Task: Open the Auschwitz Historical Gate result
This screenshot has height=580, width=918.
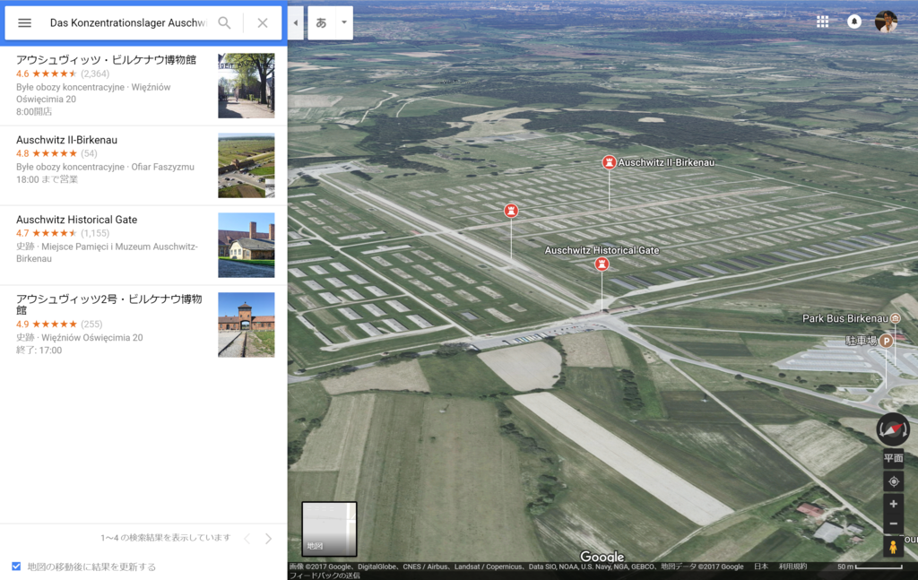Action: pos(143,245)
